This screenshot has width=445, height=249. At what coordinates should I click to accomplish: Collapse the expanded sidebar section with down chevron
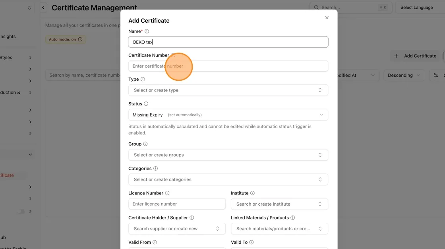coord(30,154)
